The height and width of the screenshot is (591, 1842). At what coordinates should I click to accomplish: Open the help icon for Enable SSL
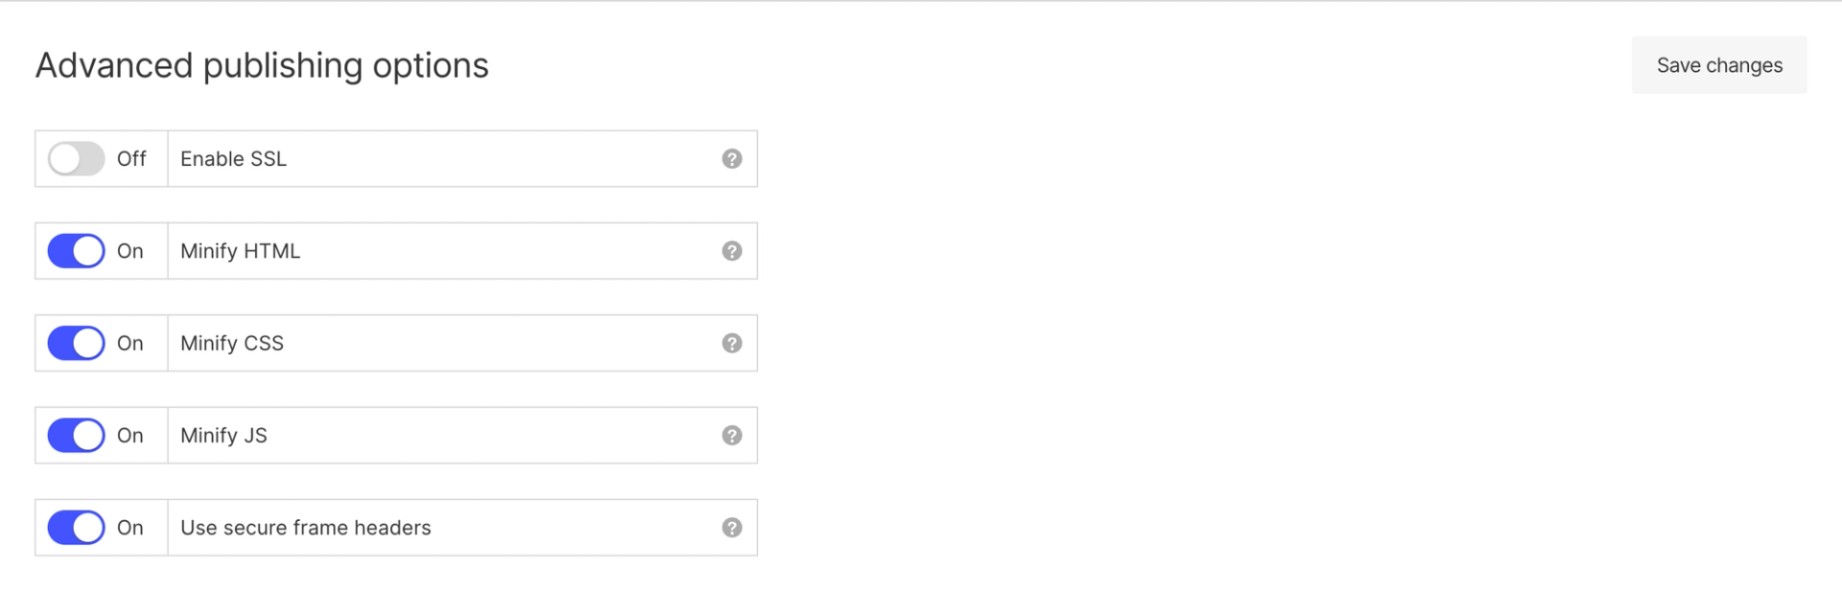[x=732, y=159]
